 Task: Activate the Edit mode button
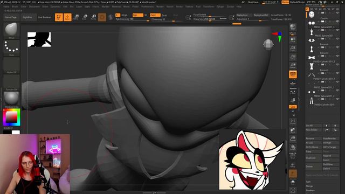[59, 17]
